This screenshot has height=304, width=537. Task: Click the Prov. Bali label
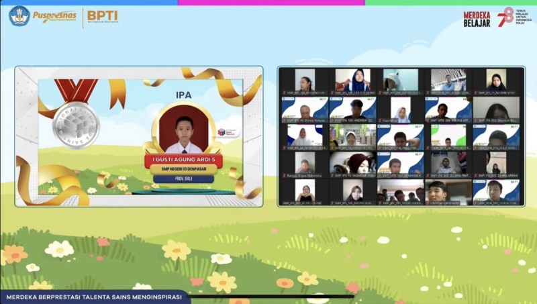tap(183, 179)
